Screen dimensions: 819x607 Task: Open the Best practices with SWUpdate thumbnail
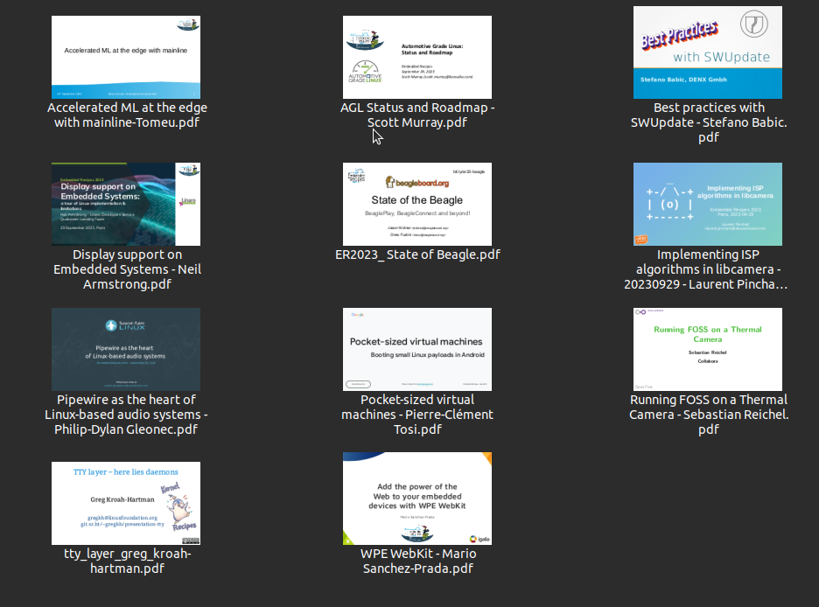(708, 52)
